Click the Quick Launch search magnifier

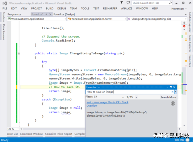click(170, 3)
